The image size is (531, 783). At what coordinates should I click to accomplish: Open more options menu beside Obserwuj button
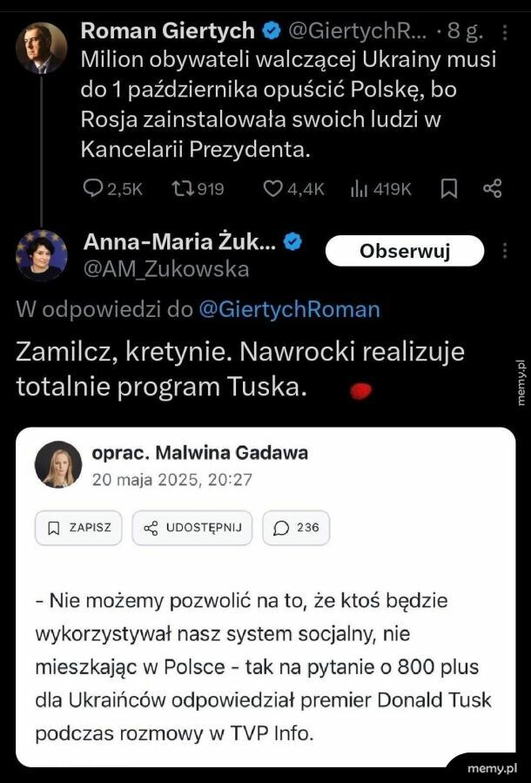pyautogui.click(x=505, y=252)
